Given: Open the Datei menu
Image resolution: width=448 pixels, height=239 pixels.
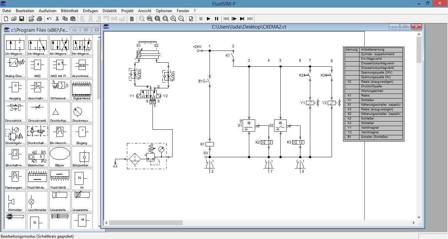Looking at the screenshot, I should pyautogui.click(x=7, y=11).
